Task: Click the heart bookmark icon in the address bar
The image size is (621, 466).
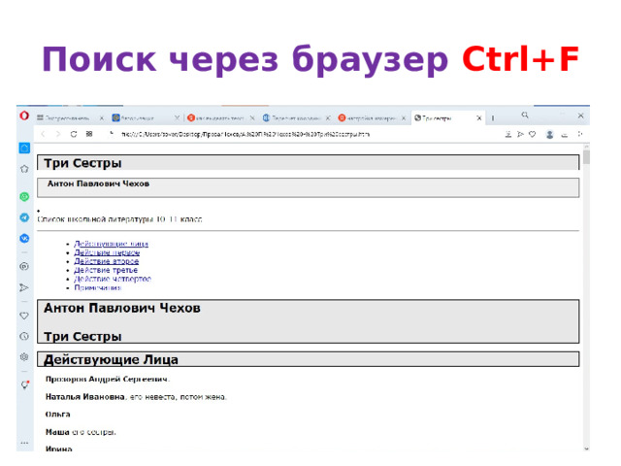Action: point(533,134)
